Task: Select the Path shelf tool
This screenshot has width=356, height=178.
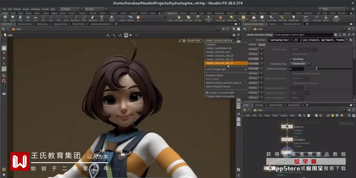Action: (x=84, y=18)
